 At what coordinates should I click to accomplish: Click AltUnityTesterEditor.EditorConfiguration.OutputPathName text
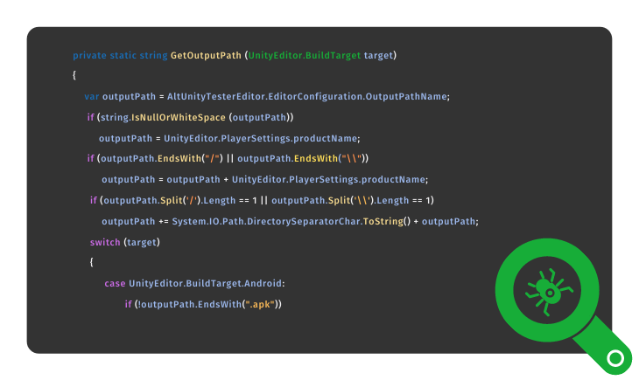point(307,96)
